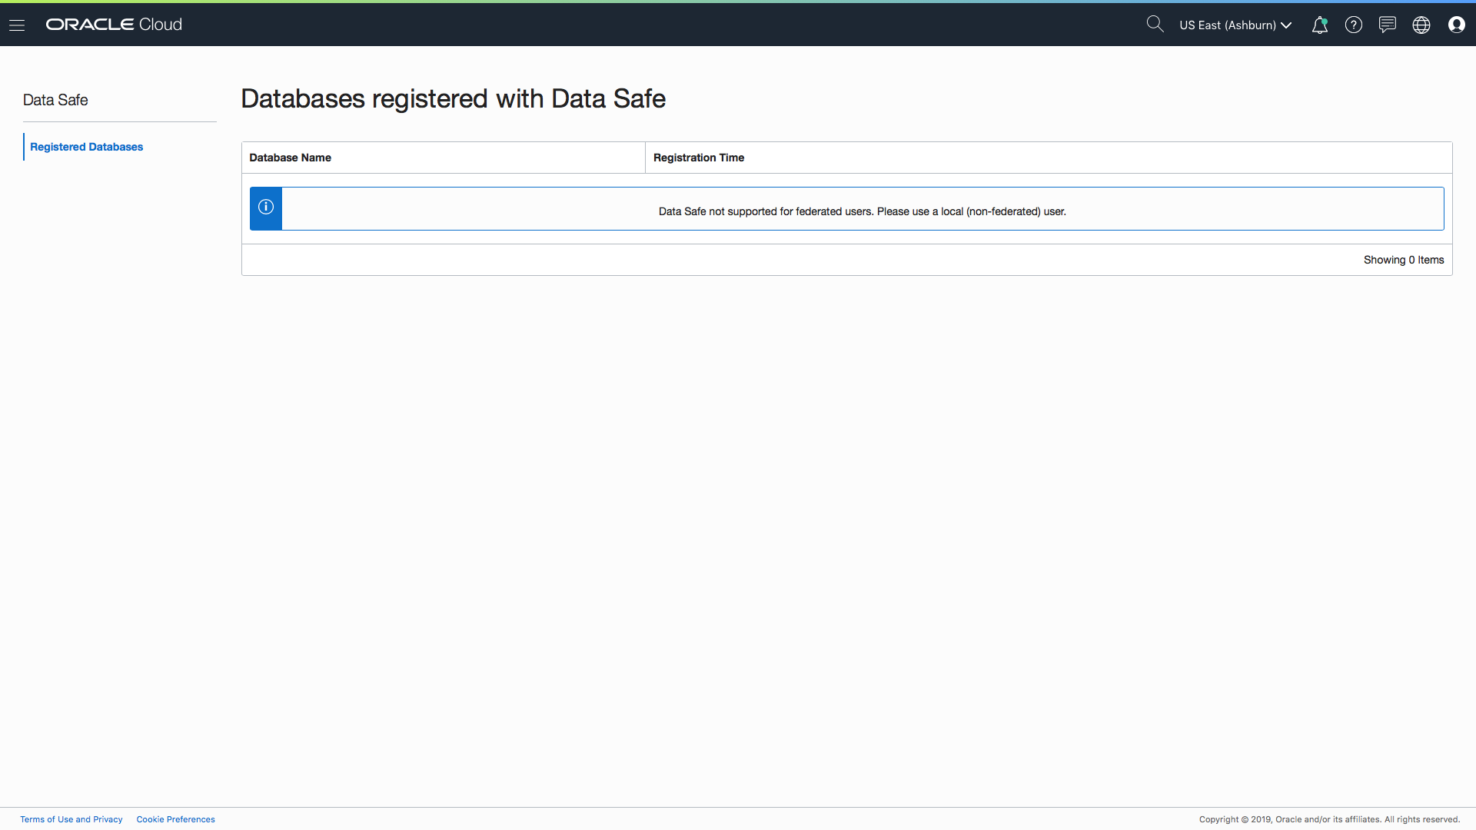Image resolution: width=1476 pixels, height=830 pixels.
Task: Select Registered Databases in sidebar
Action: (x=86, y=147)
